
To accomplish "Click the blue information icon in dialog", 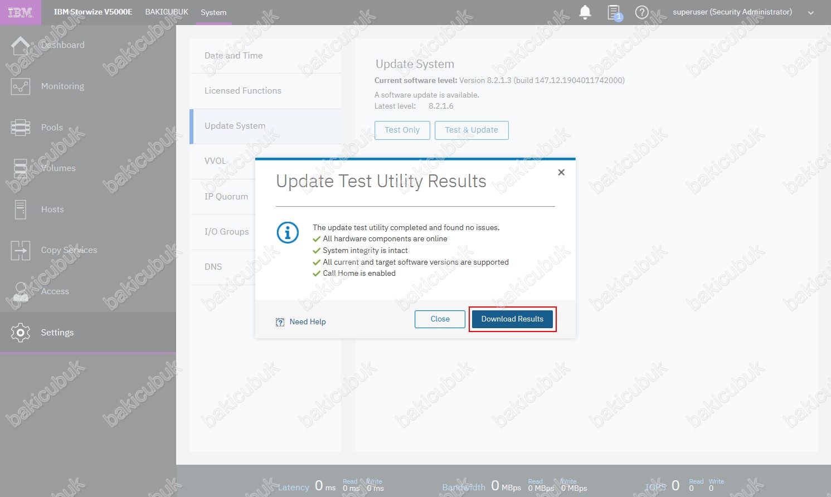I will tap(288, 232).
